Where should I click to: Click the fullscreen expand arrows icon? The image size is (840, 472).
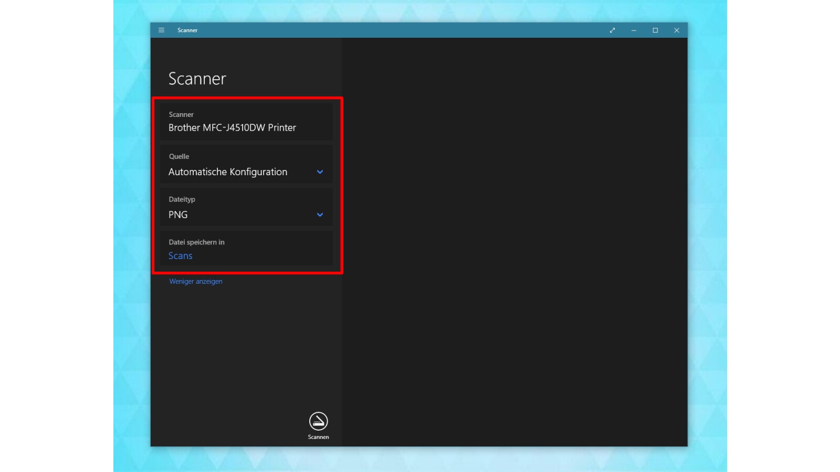612,30
